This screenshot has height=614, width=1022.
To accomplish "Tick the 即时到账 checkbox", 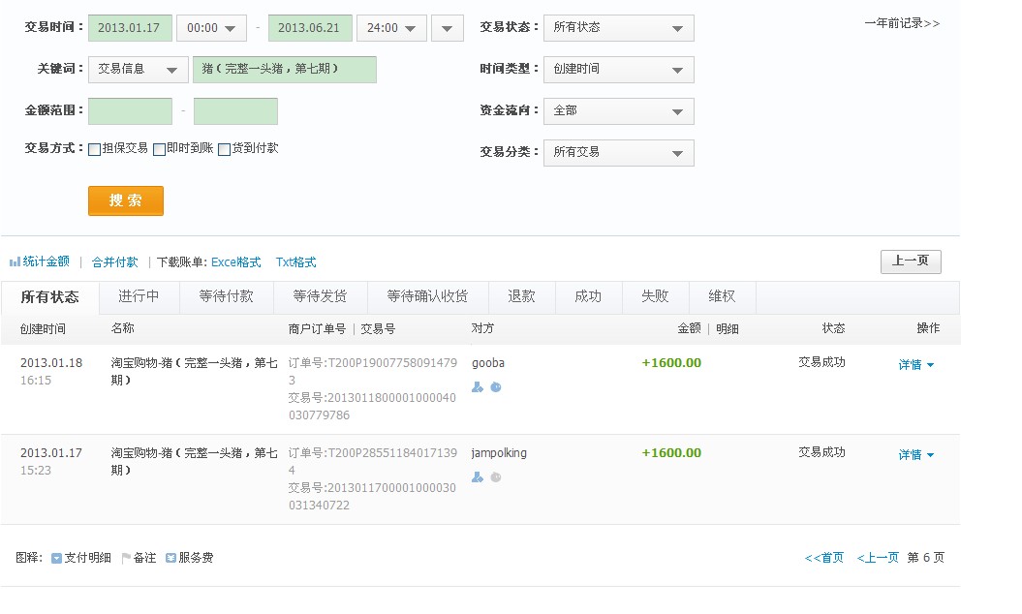I will coord(159,150).
